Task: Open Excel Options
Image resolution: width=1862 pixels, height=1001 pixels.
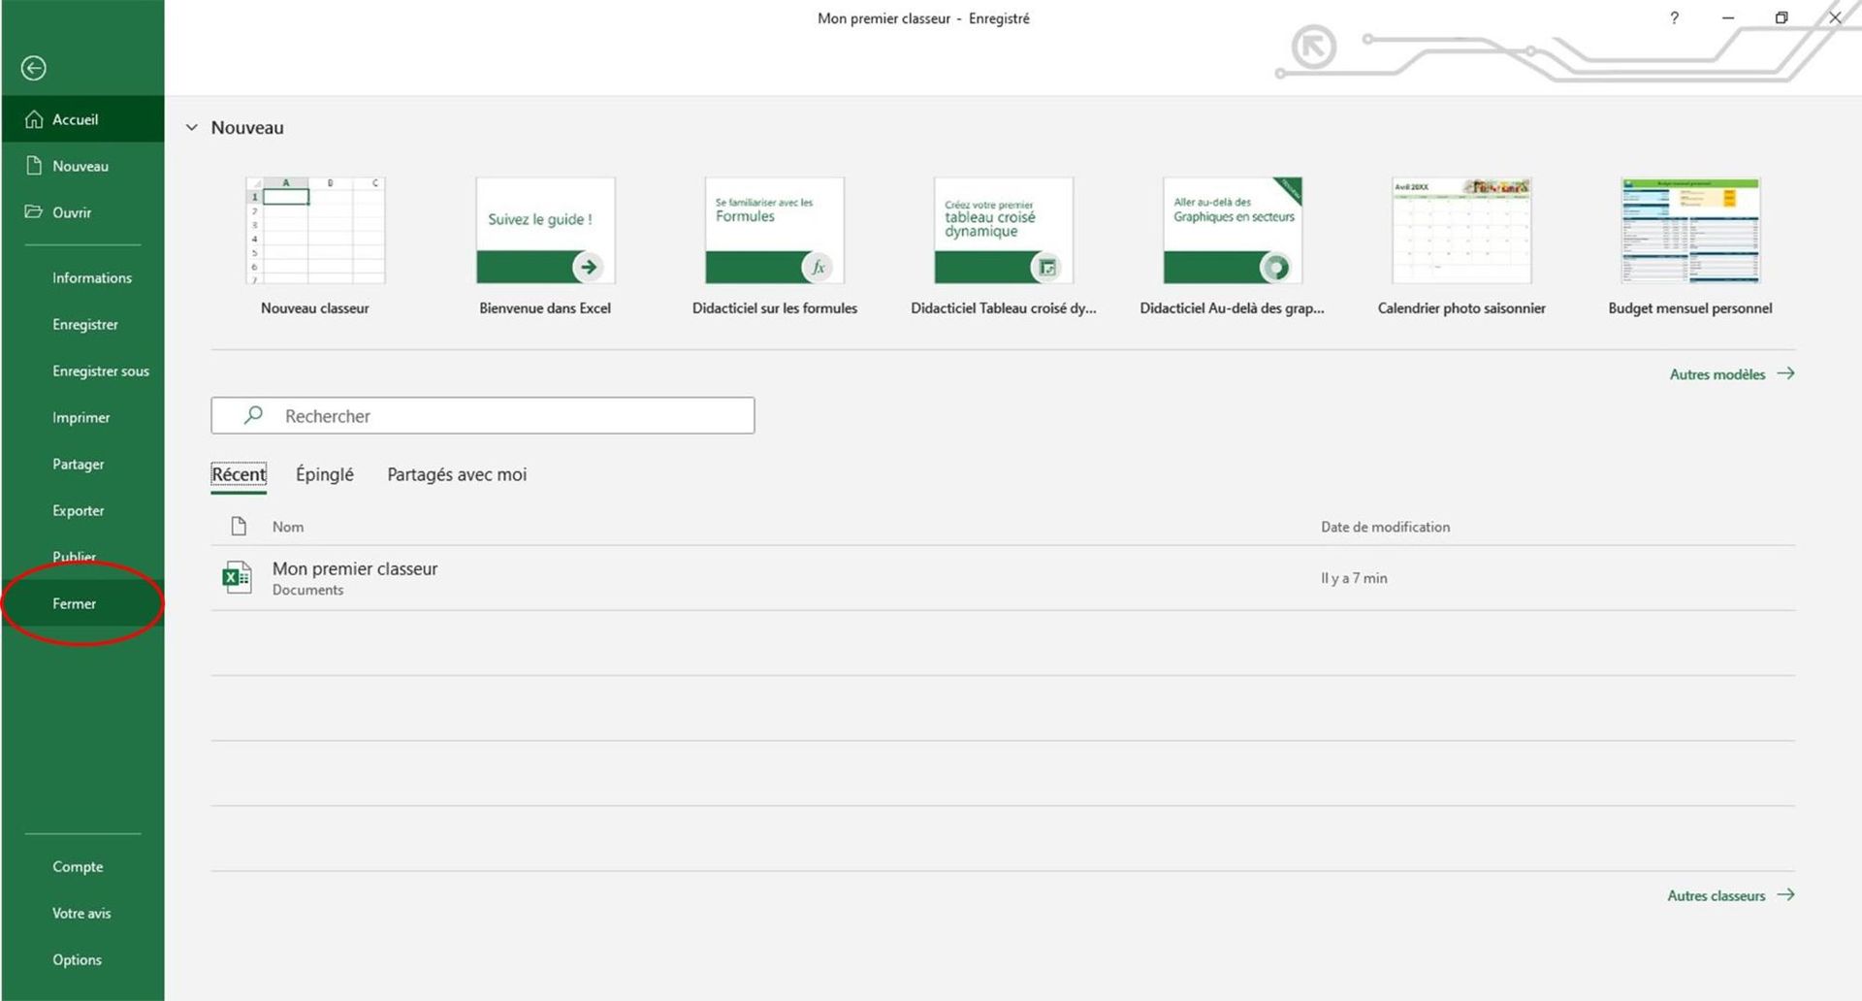Action: point(82,960)
